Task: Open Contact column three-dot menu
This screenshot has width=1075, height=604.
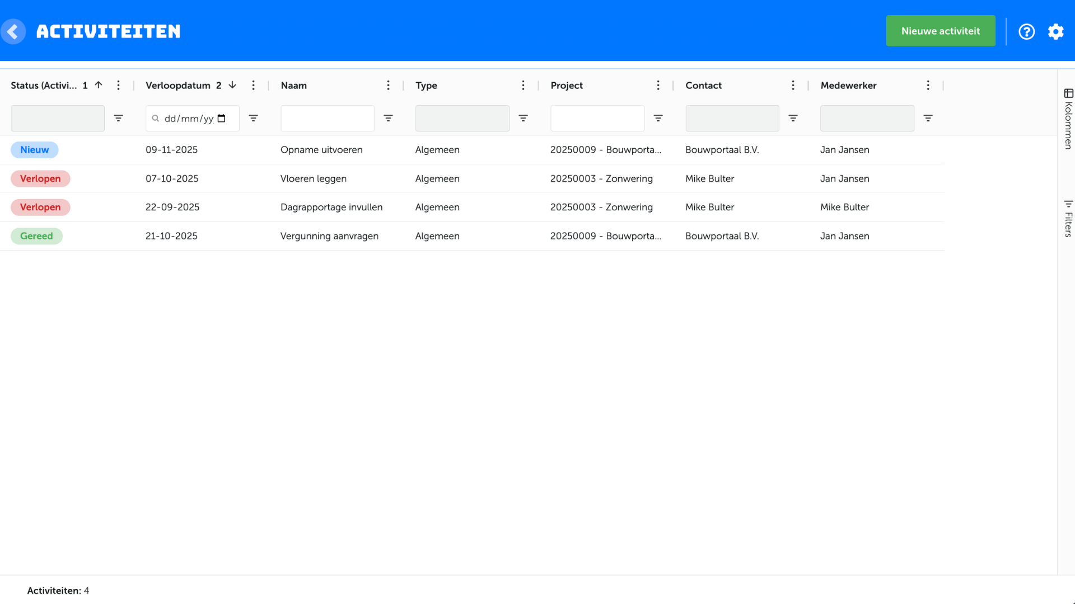Action: tap(793, 85)
